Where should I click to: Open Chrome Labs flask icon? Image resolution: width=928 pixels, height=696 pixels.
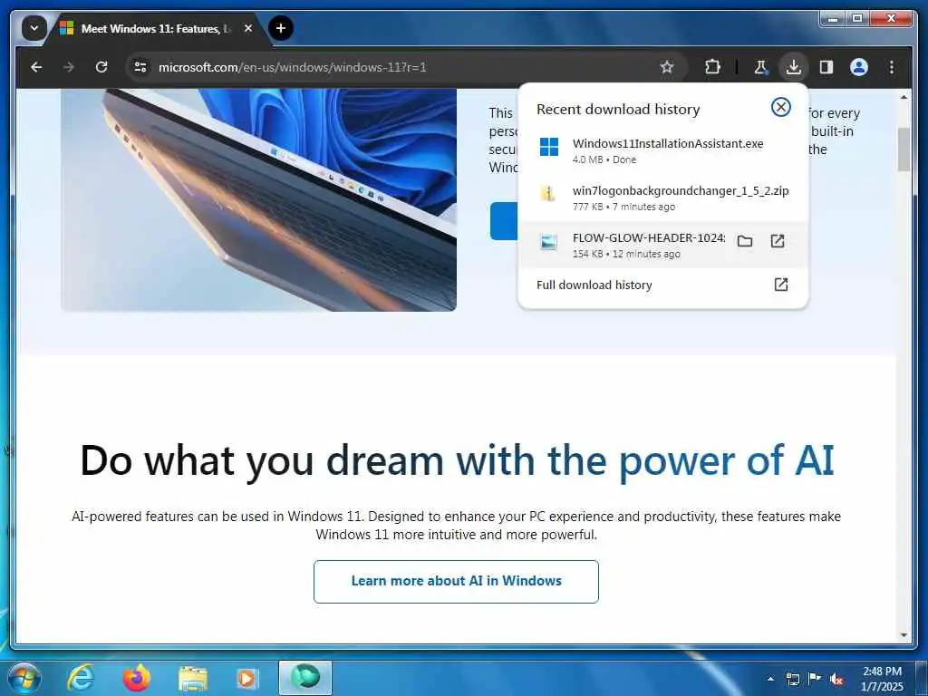760,67
